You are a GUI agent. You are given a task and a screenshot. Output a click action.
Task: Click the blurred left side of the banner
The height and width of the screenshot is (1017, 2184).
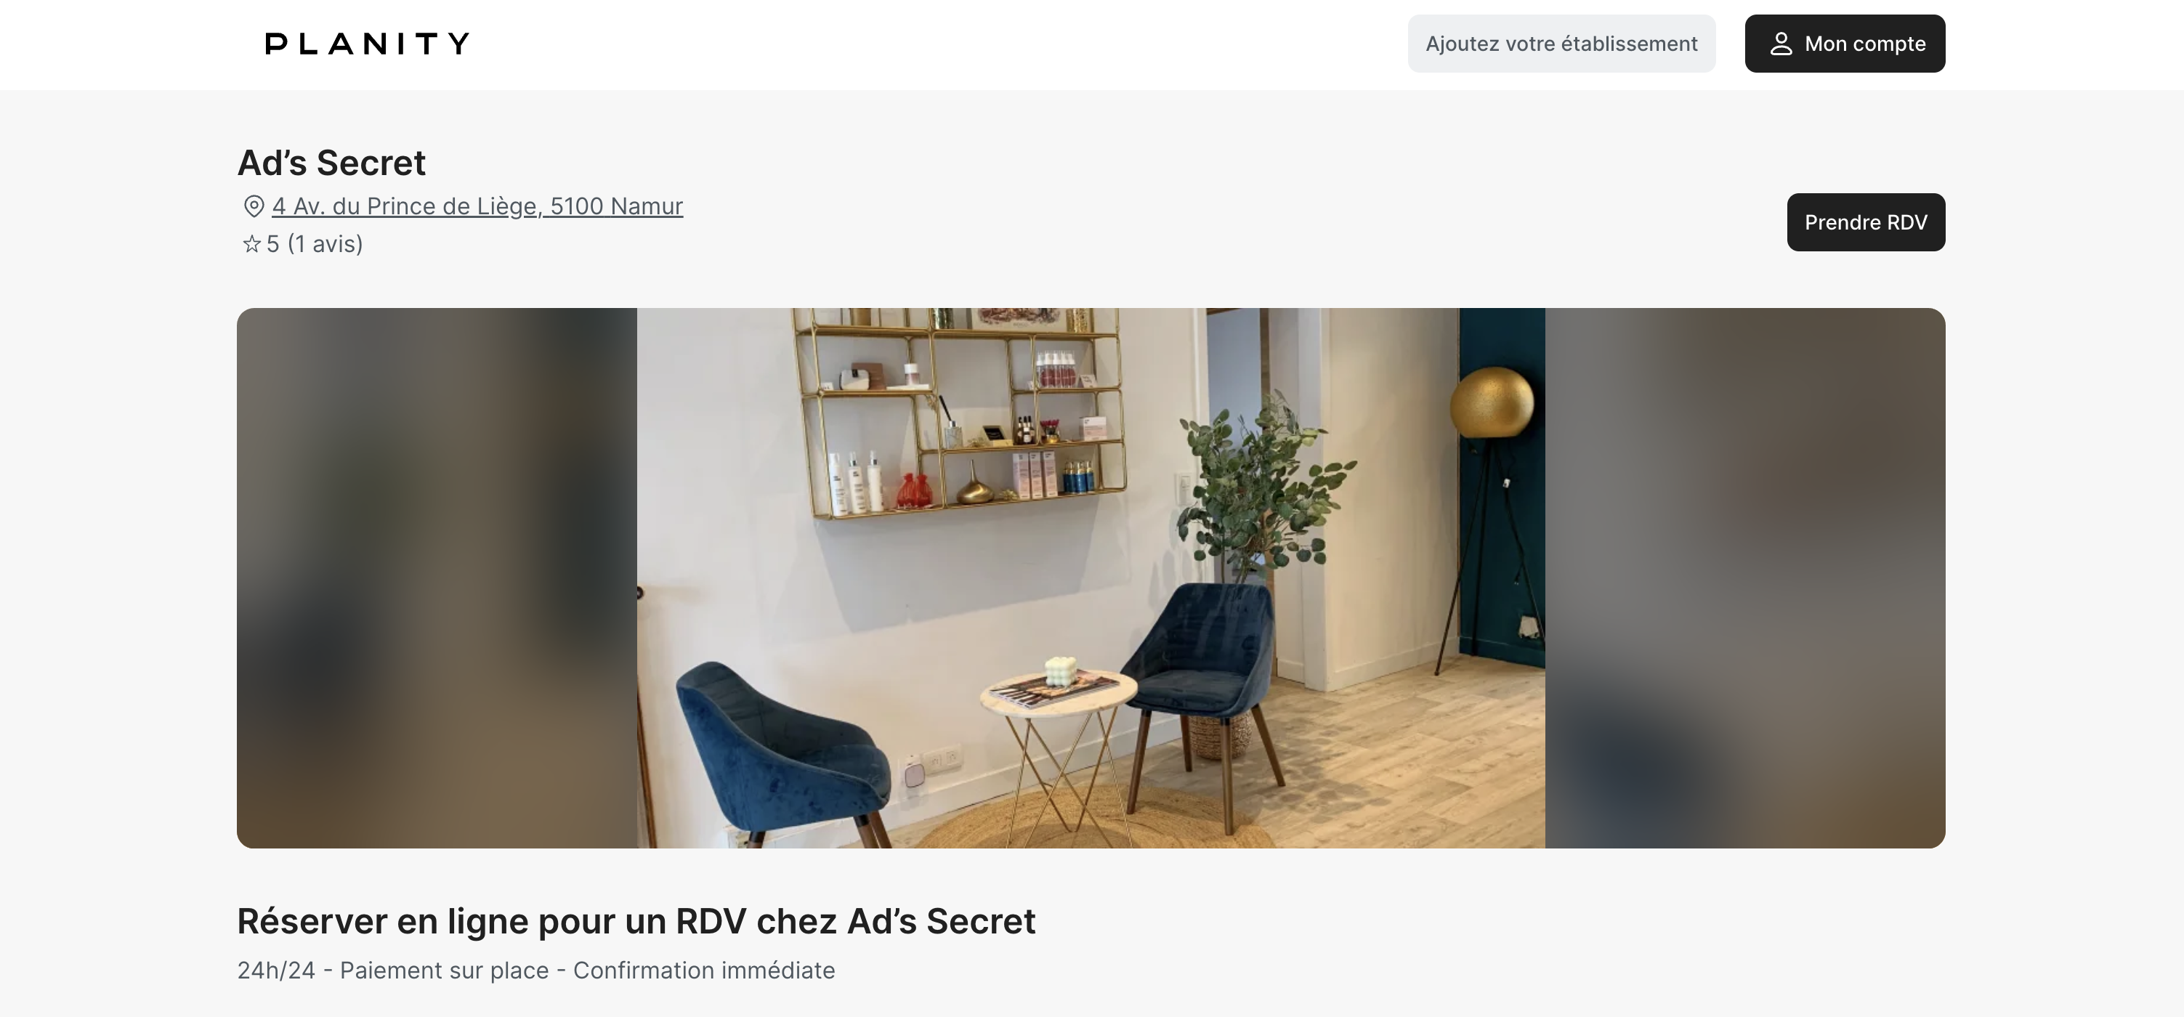click(x=437, y=578)
